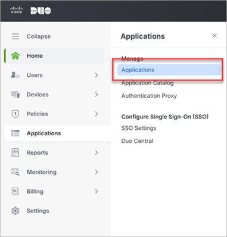
Task: Select Applications in left sidebar
Action: 57,133
